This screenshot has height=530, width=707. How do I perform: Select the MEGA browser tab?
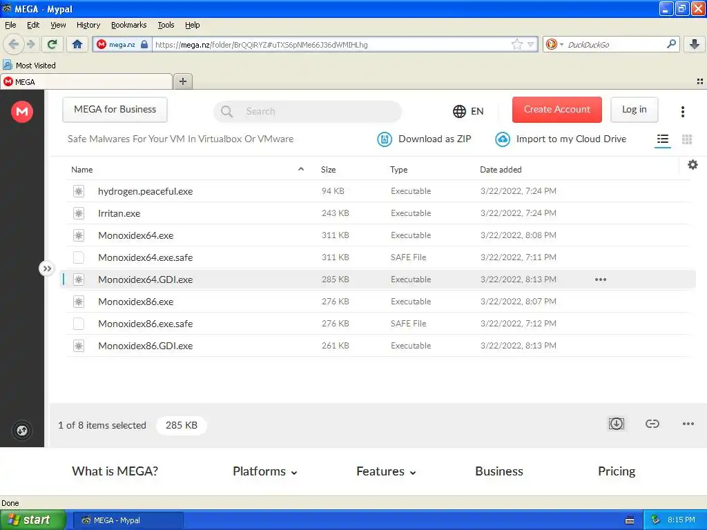86,81
